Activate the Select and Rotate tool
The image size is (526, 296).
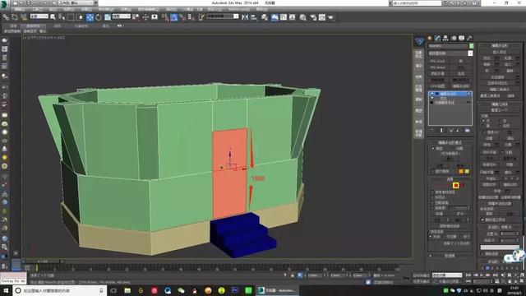[99, 17]
